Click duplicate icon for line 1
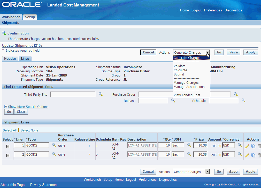Viewport: 261px width, 188px height. [x=253, y=147]
